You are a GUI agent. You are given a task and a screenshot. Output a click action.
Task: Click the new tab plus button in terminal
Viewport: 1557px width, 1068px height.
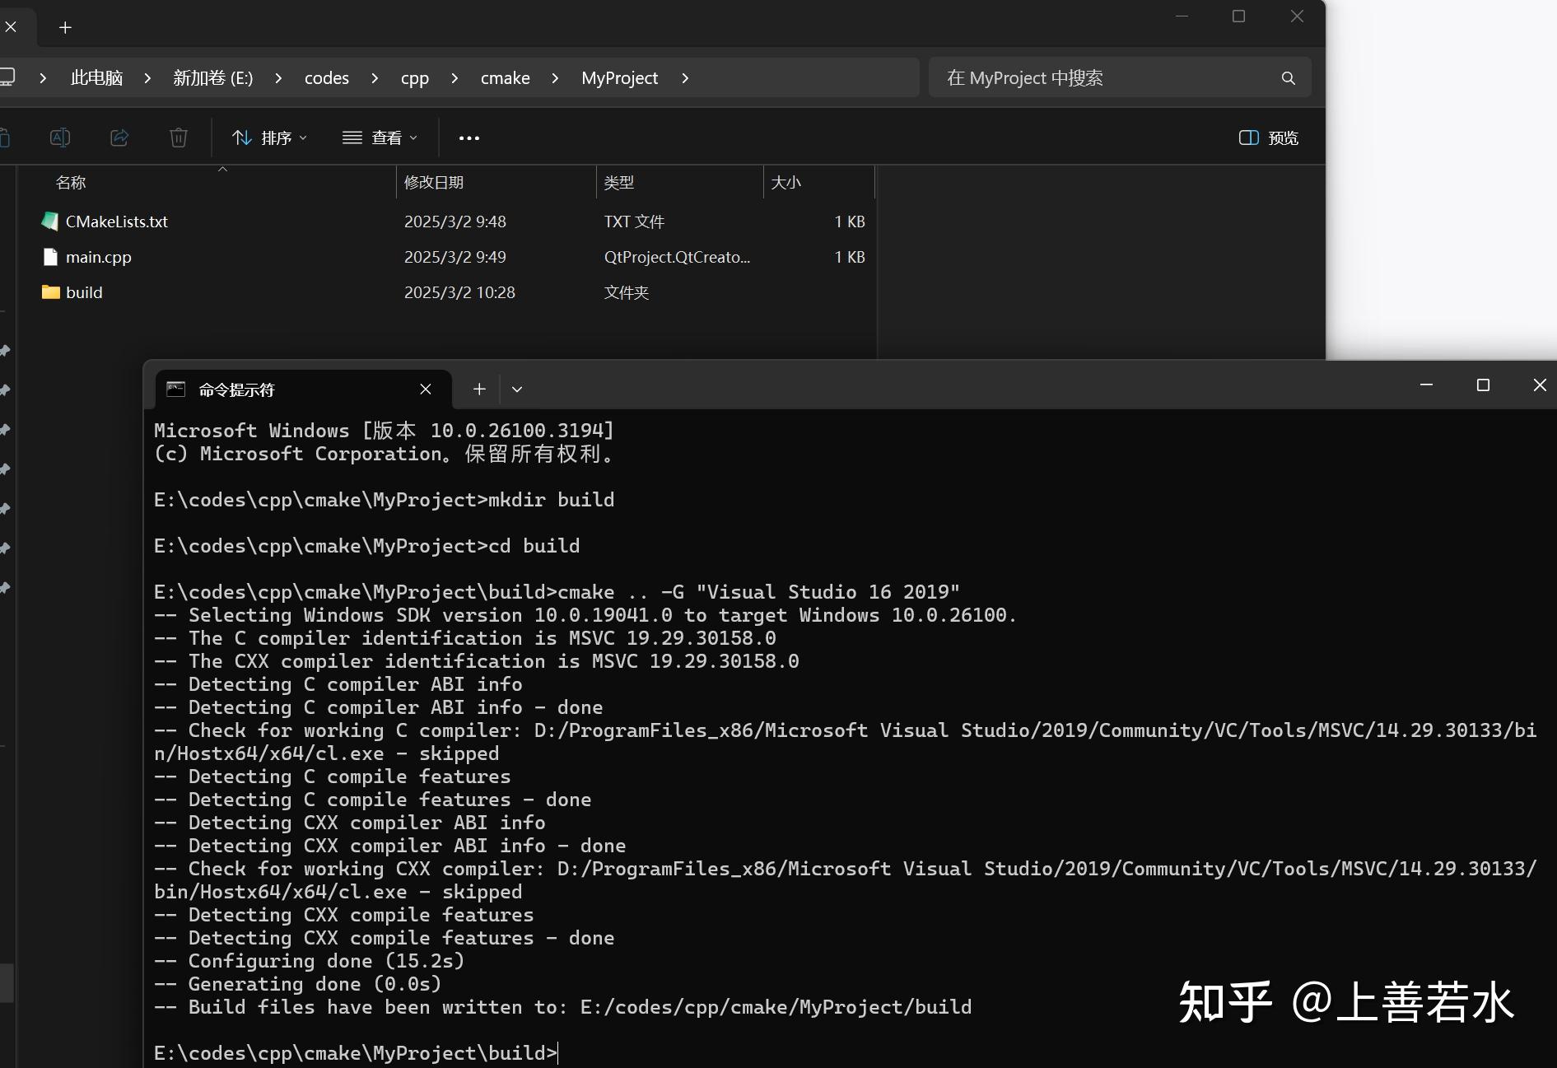click(478, 388)
